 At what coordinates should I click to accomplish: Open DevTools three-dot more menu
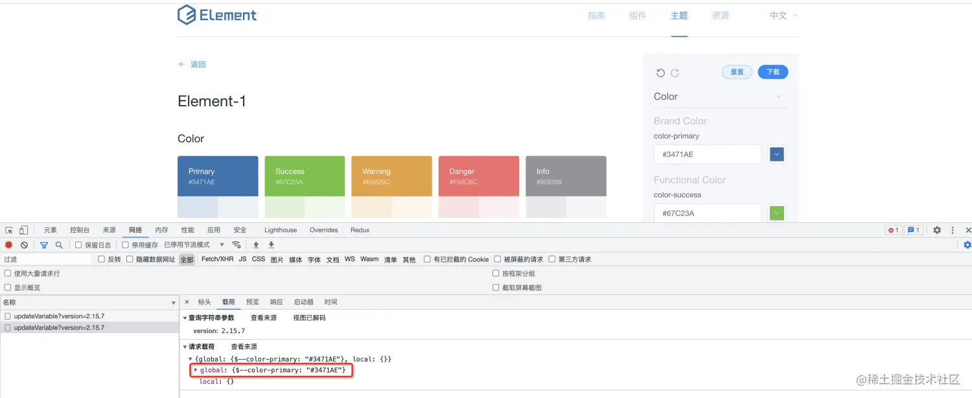pos(953,230)
